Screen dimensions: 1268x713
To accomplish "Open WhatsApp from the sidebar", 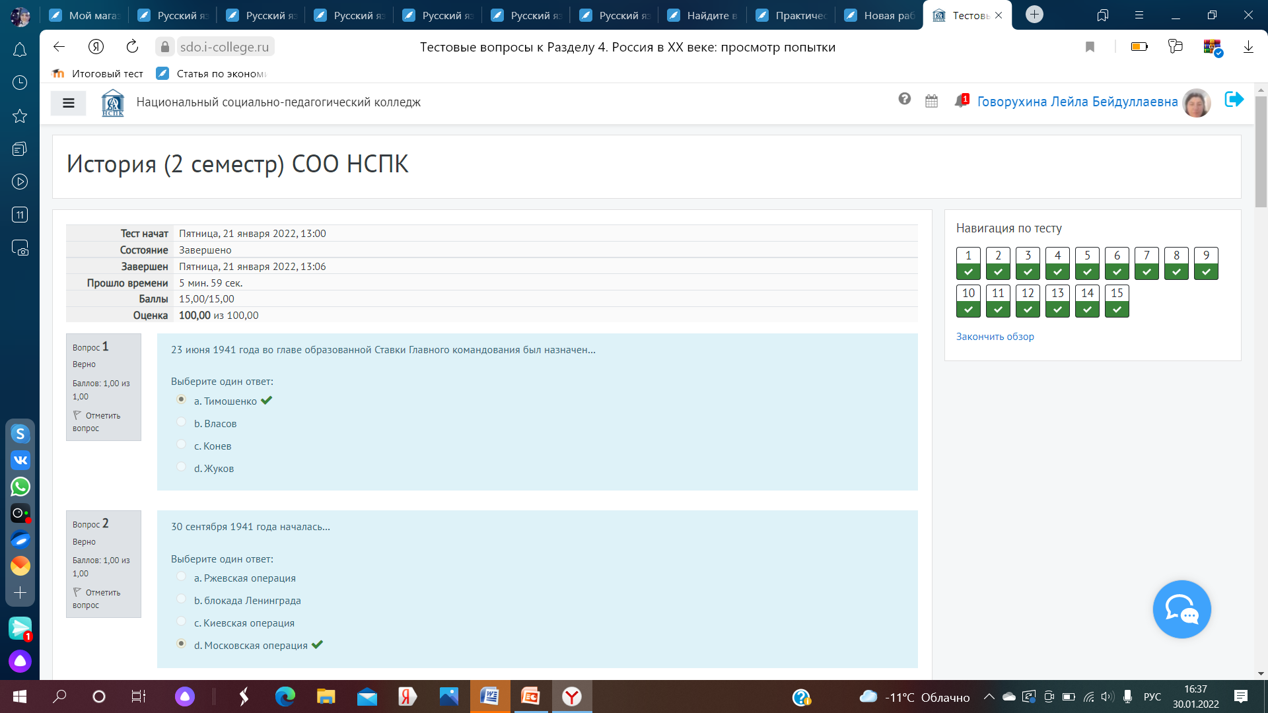I will [x=20, y=487].
